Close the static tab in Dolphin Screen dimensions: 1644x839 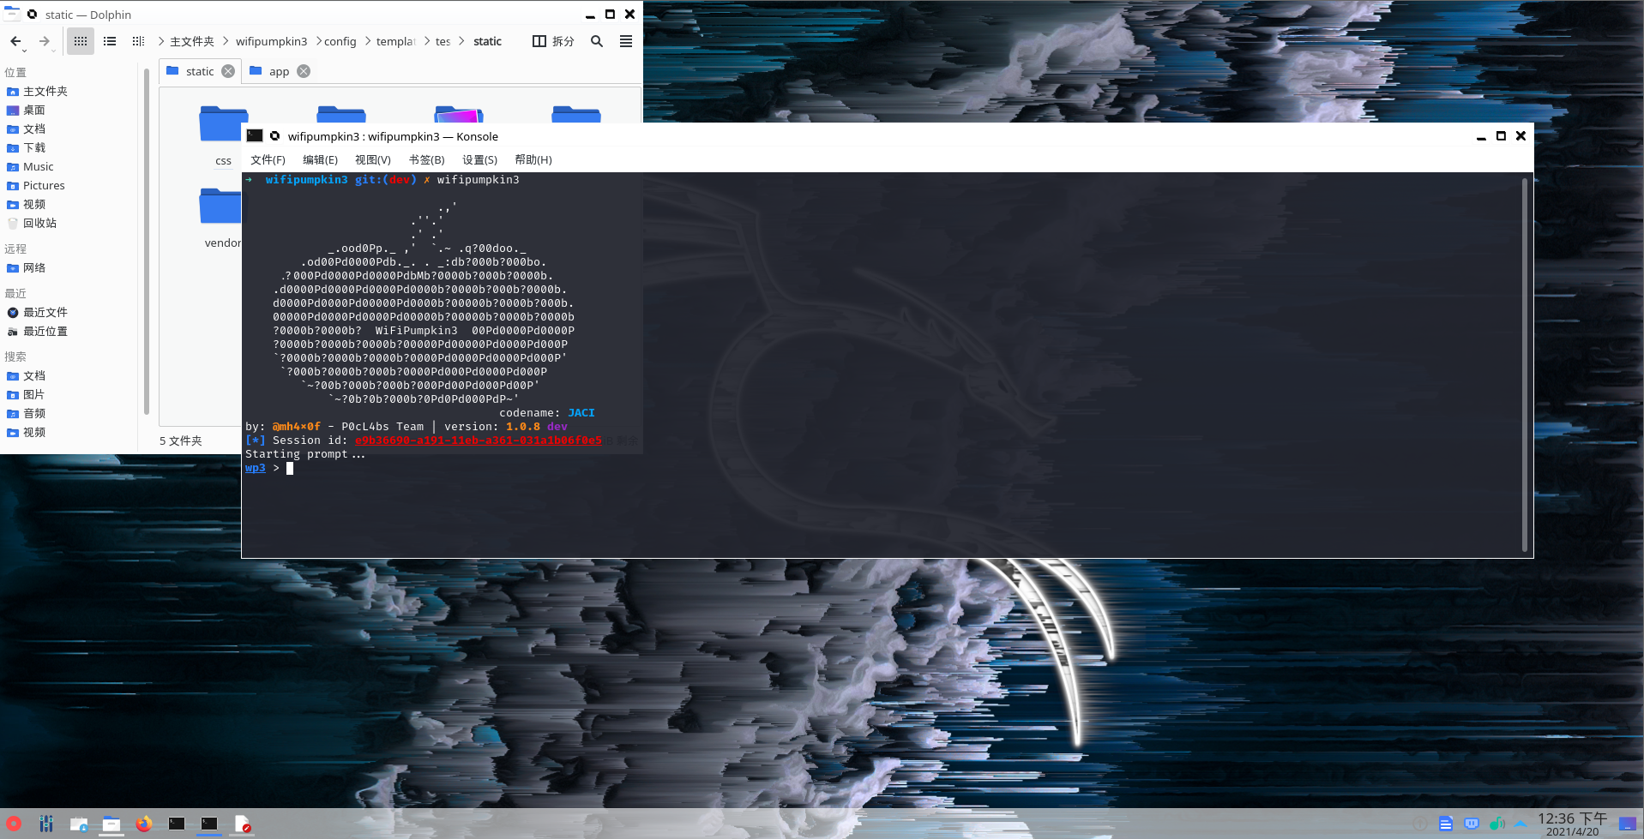click(x=228, y=71)
